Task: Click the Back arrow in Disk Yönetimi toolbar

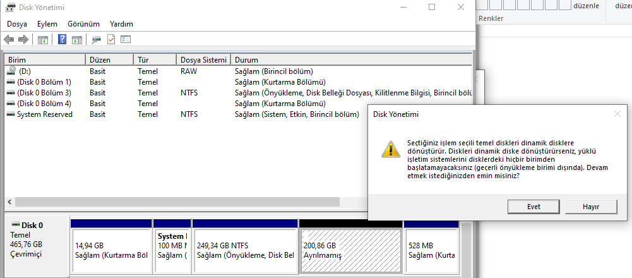Action: pos(9,40)
